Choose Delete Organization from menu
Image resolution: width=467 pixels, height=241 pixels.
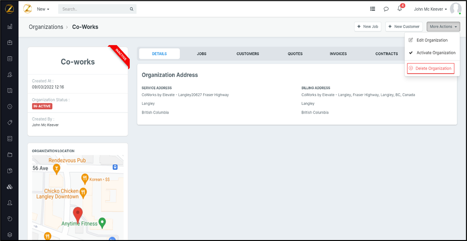(430, 69)
